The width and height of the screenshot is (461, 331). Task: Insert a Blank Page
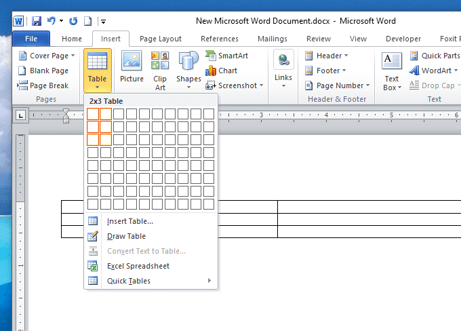coord(43,71)
